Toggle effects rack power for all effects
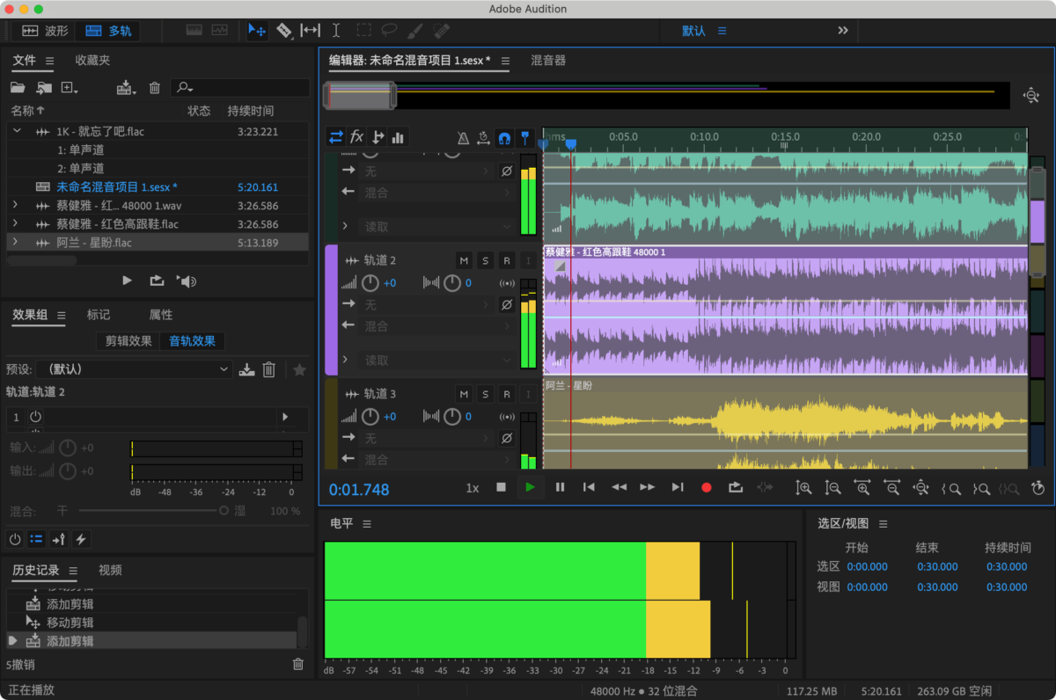The height and width of the screenshot is (700, 1056). tap(15, 539)
